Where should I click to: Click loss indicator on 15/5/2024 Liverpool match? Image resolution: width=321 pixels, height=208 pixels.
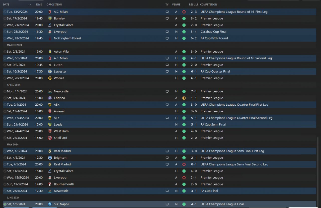184,178
